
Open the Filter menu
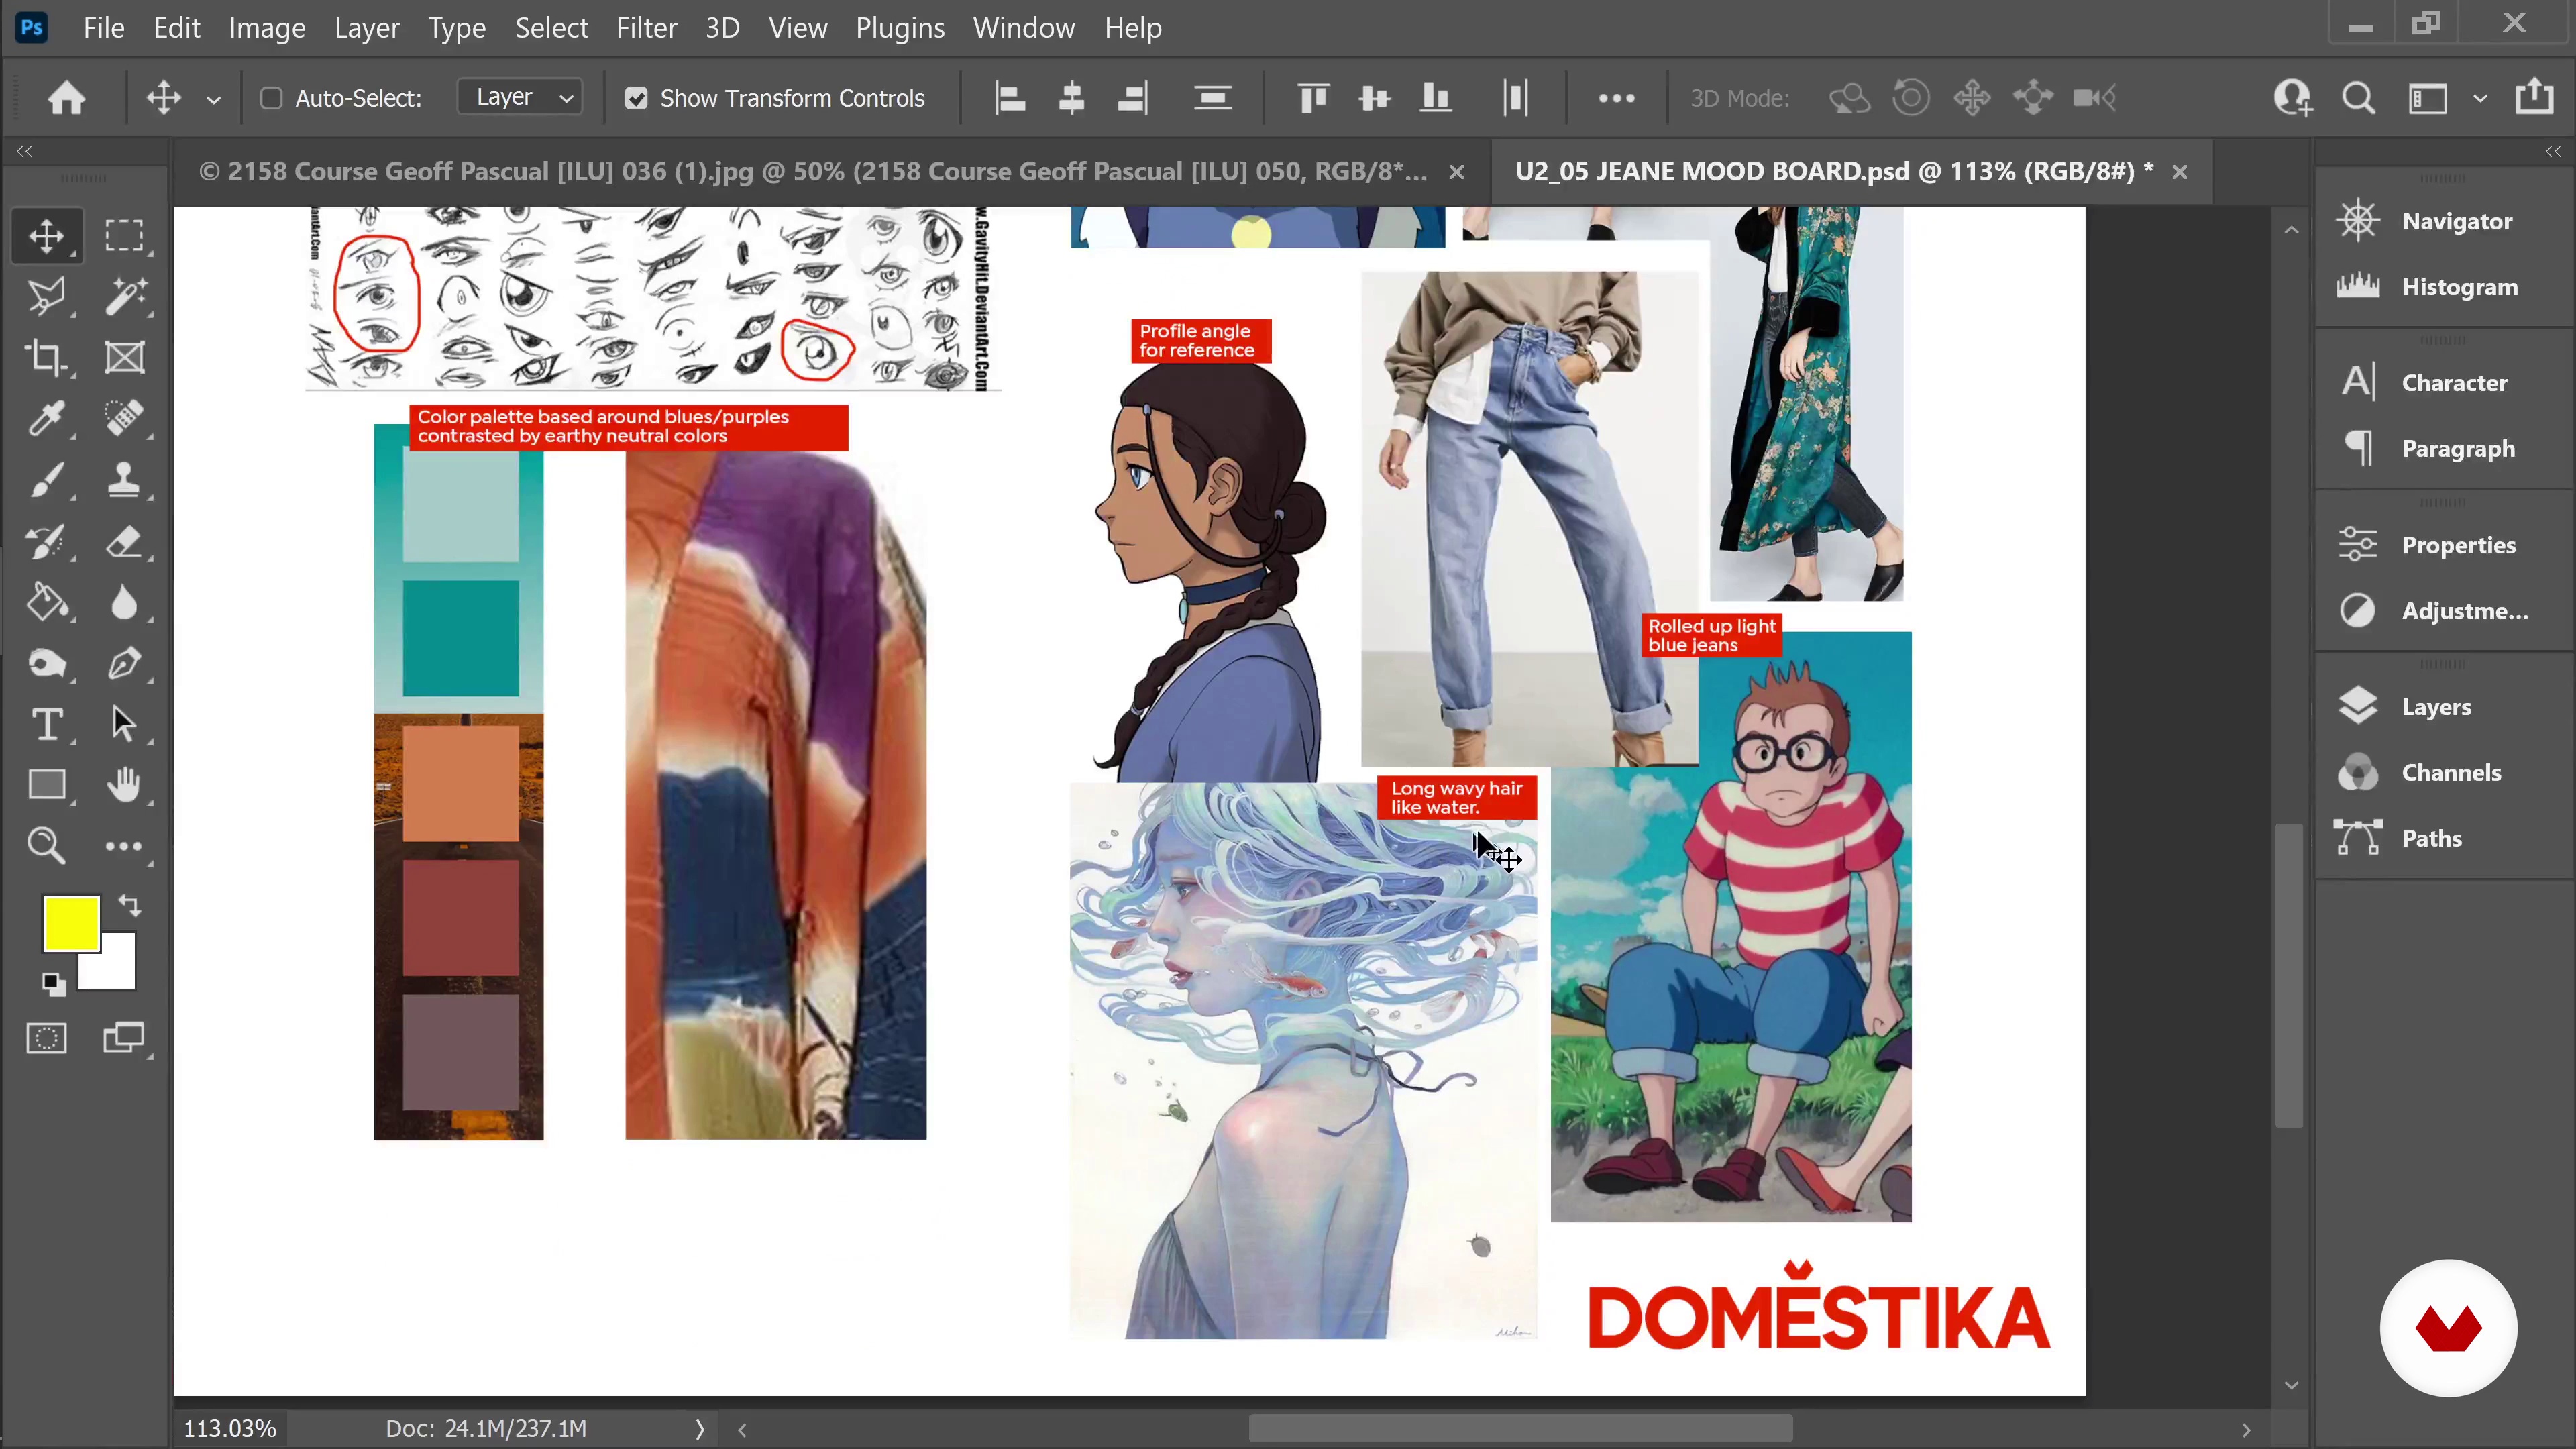646,28
